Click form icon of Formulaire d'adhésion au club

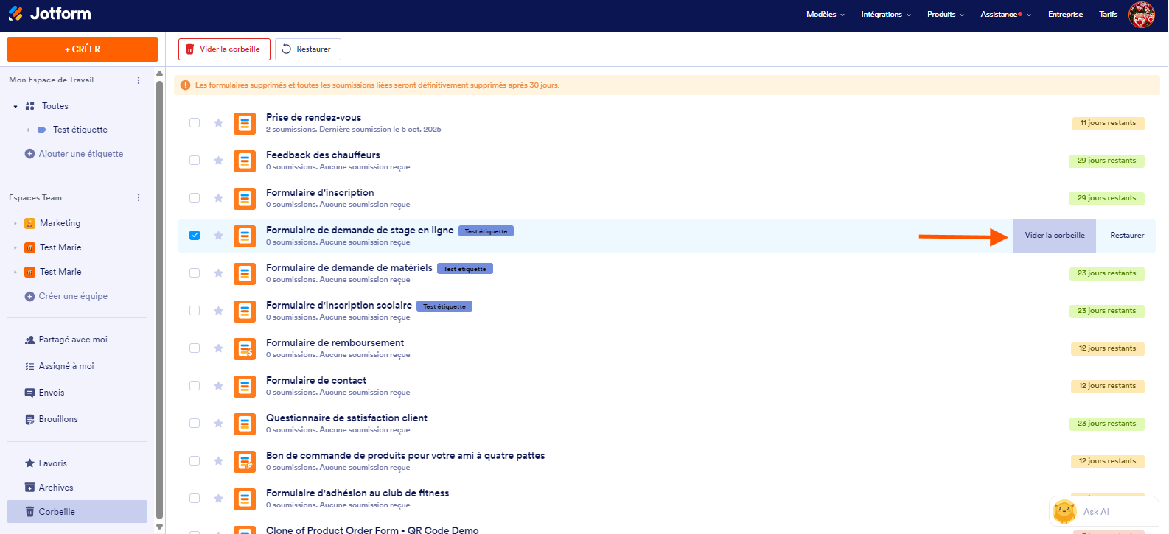pos(245,499)
